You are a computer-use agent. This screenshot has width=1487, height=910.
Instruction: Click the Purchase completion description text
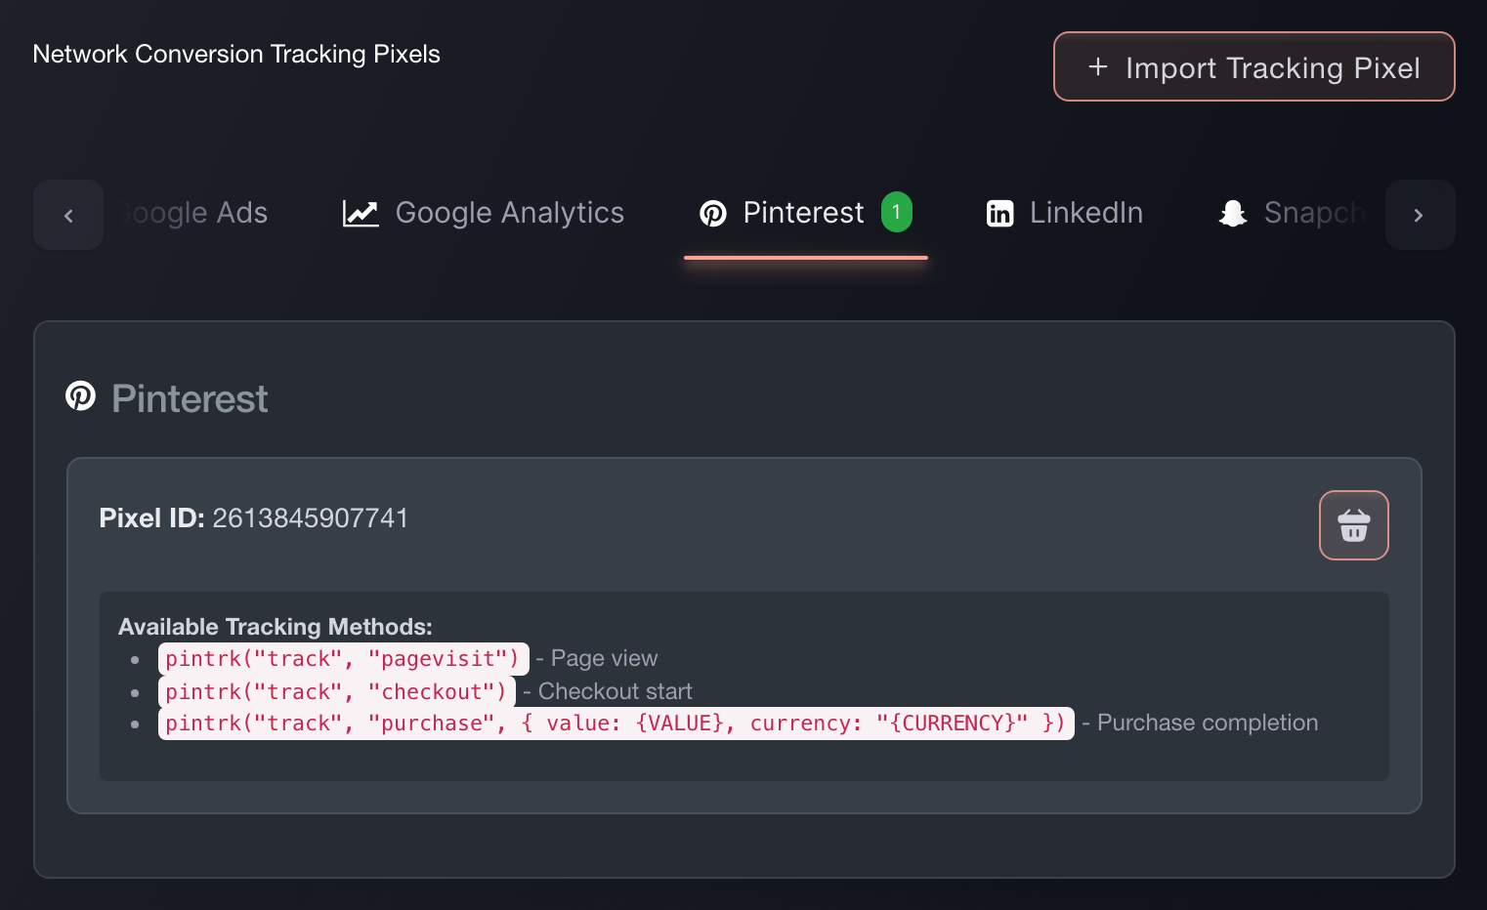(x=1208, y=723)
